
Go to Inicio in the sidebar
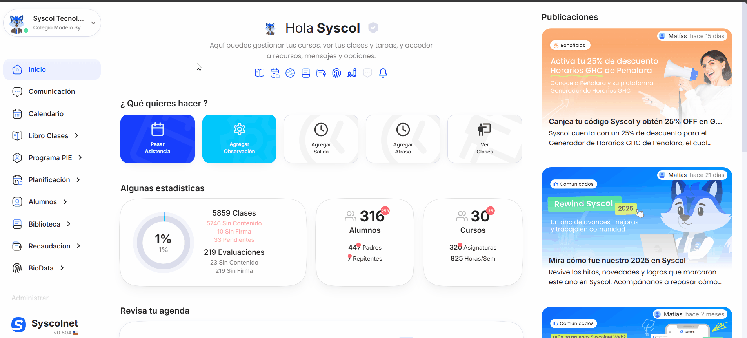pyautogui.click(x=52, y=69)
